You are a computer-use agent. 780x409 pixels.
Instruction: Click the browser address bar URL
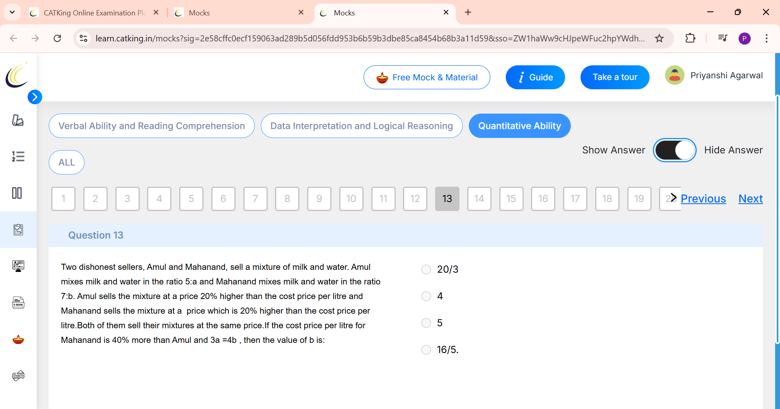click(x=370, y=38)
